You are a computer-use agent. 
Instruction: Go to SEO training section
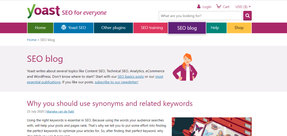152,28
